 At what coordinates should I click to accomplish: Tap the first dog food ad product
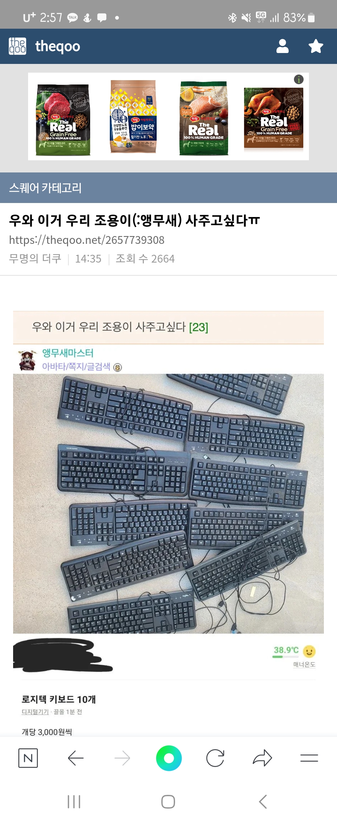pyautogui.click(x=63, y=120)
